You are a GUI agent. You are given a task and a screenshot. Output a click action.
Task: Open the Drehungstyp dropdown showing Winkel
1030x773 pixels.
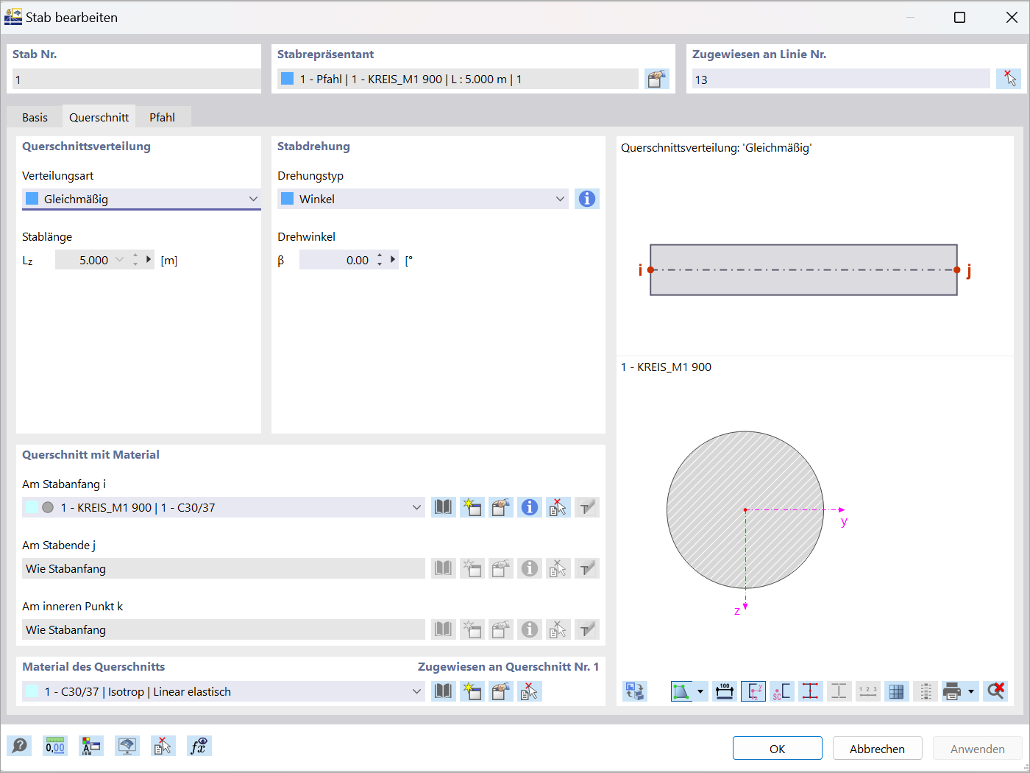423,199
